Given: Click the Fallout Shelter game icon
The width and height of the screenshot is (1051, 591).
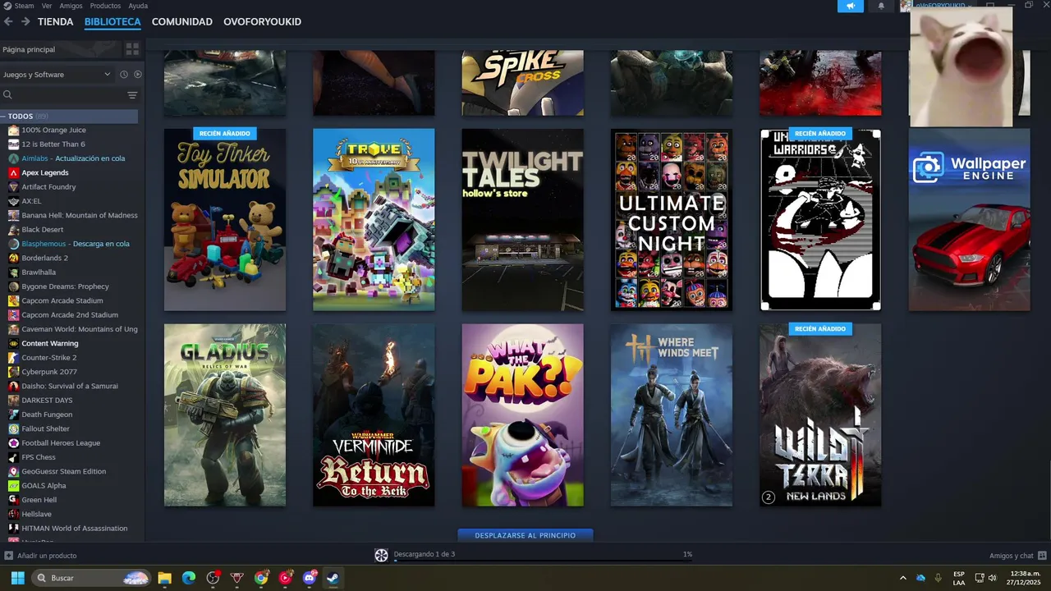Looking at the screenshot, I should (x=13, y=428).
